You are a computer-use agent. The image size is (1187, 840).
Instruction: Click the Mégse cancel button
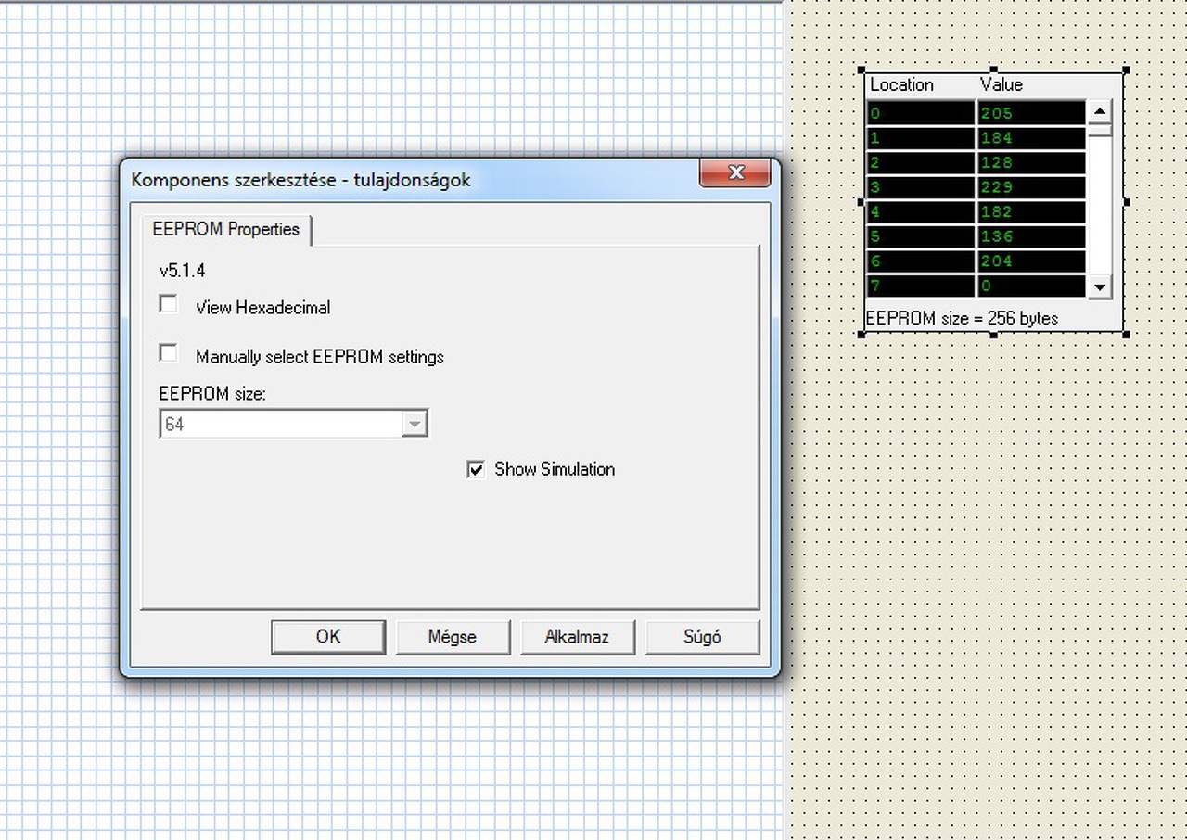(453, 637)
